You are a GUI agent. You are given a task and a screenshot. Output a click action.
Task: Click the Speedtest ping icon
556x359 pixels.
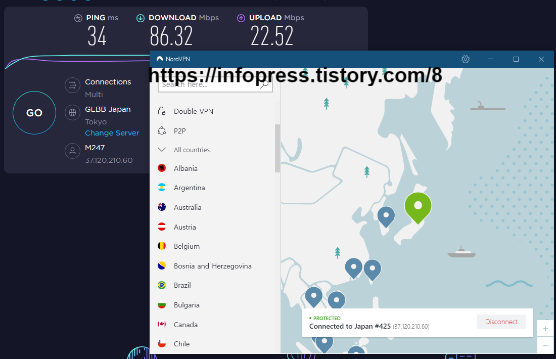coord(78,18)
